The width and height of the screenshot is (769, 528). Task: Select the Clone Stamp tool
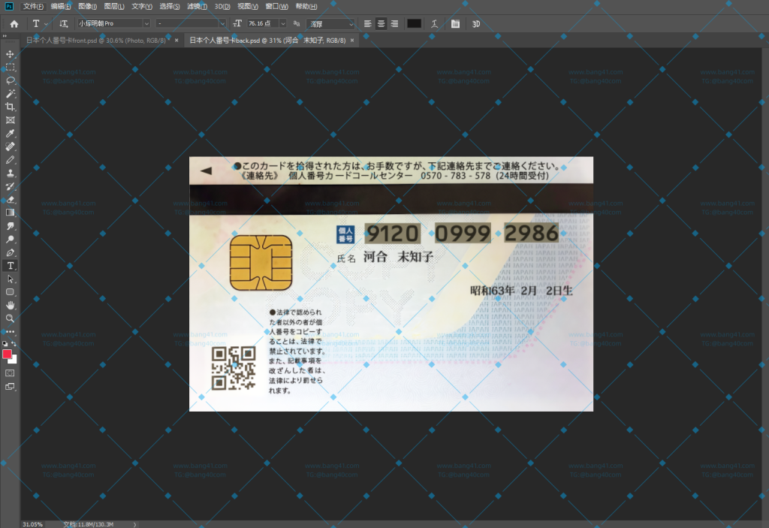(x=11, y=173)
